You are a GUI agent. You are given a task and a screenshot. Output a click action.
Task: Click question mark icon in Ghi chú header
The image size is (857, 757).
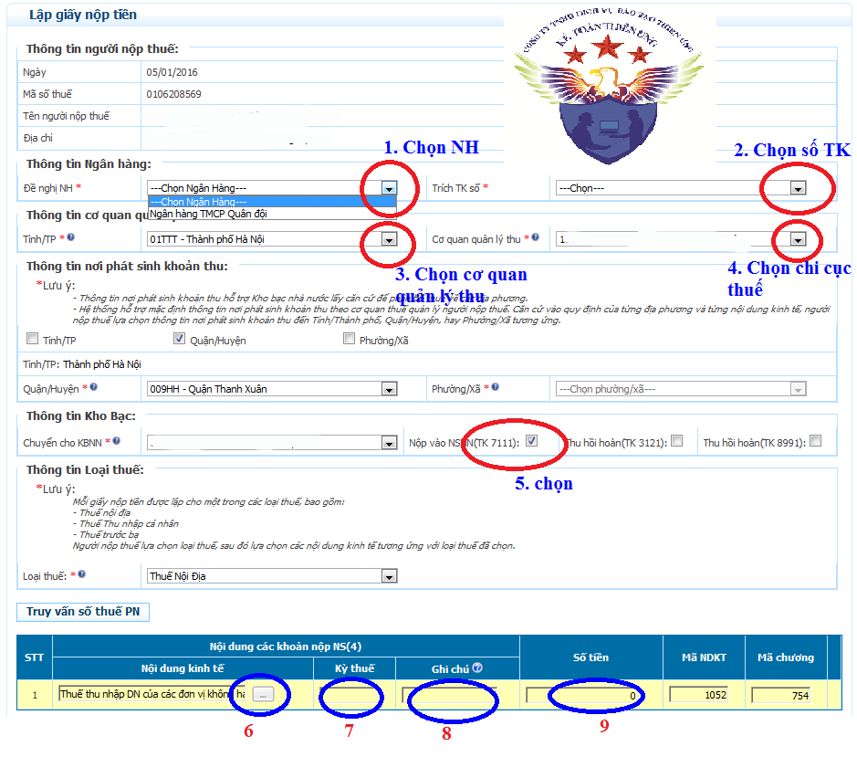[x=477, y=668]
